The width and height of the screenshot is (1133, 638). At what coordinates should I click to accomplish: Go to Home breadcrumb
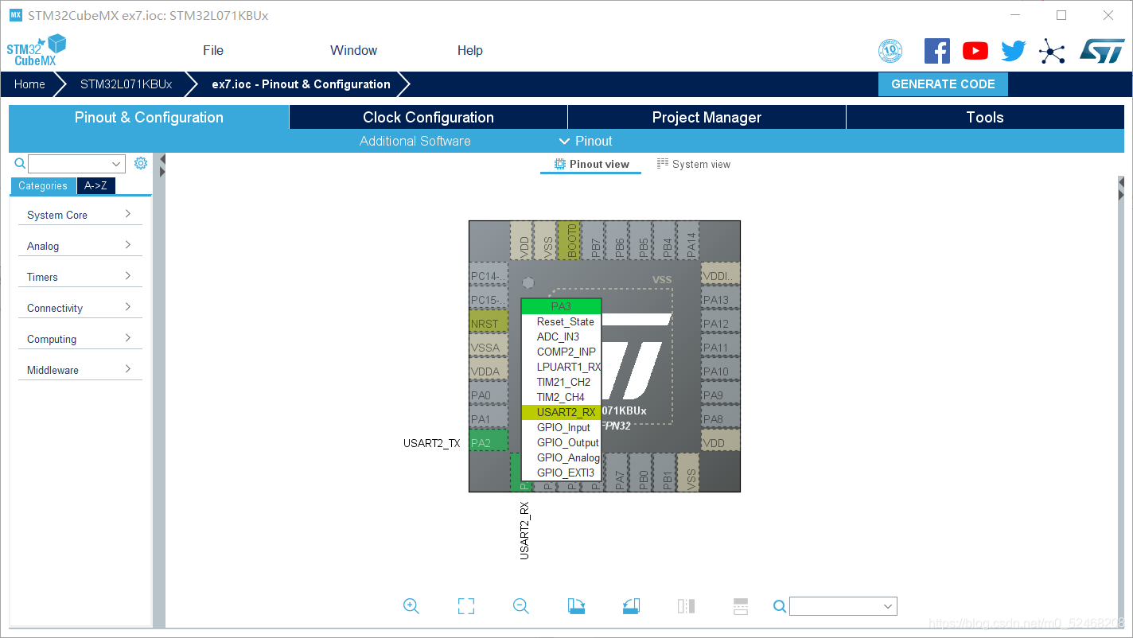coord(29,84)
